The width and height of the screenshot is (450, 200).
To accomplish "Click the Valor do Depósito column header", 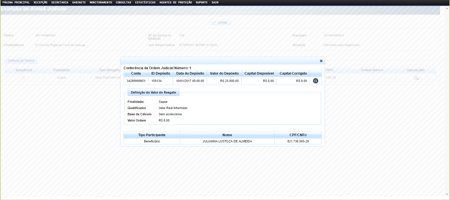I will coord(224,73).
